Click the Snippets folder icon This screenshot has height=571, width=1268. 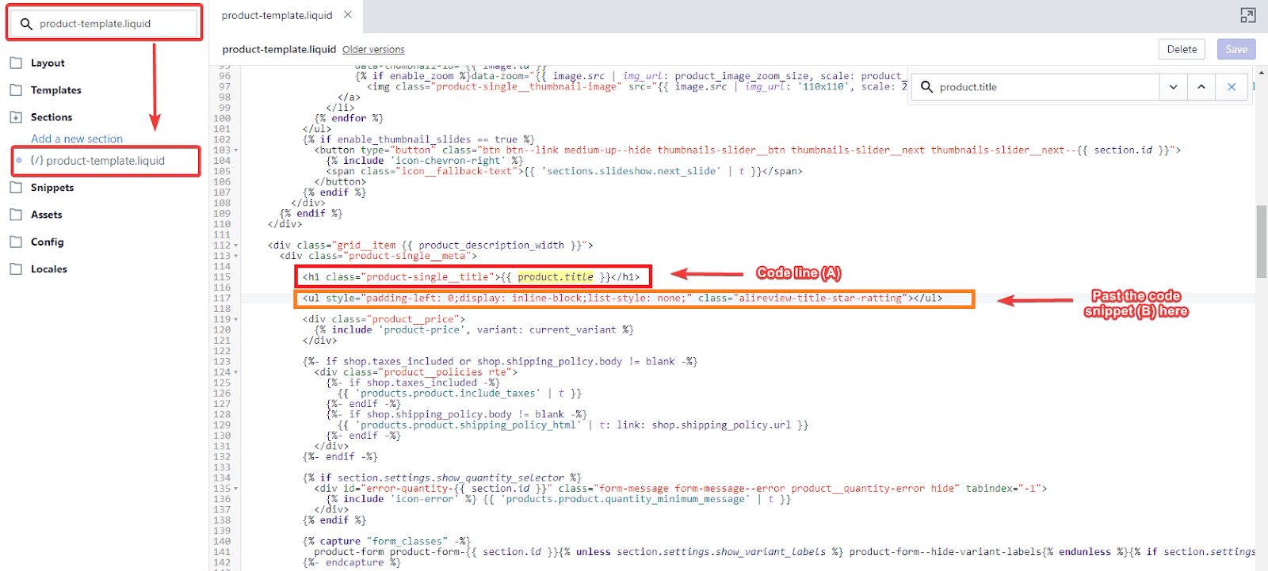pyautogui.click(x=16, y=188)
